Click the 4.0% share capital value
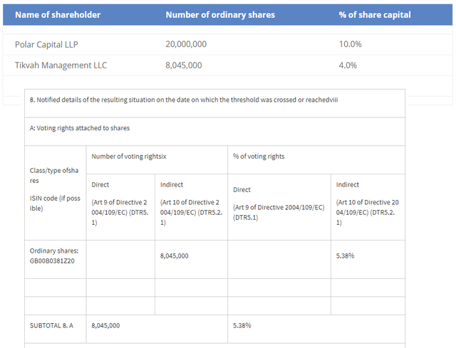The height and width of the screenshot is (348, 456). point(348,65)
